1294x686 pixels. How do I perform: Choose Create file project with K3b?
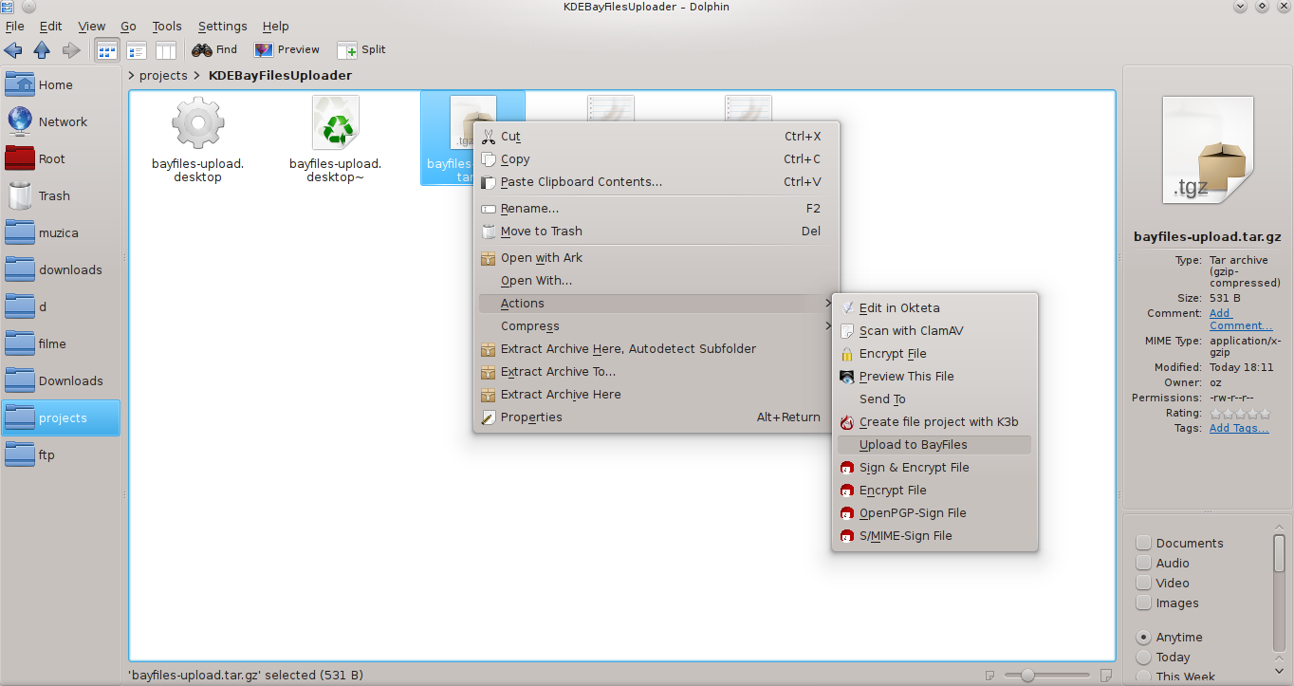pos(934,422)
